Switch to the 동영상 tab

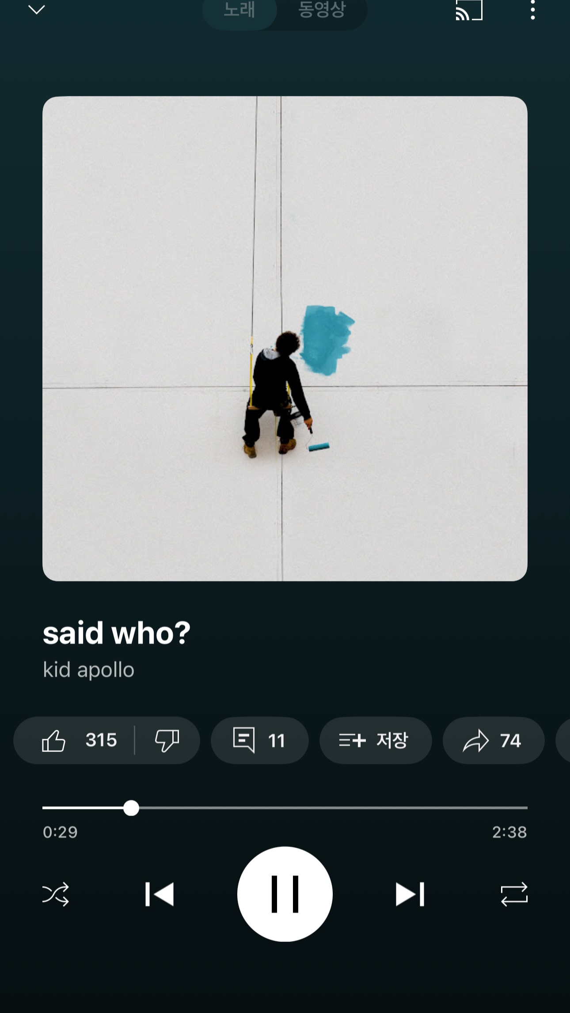[x=322, y=10]
